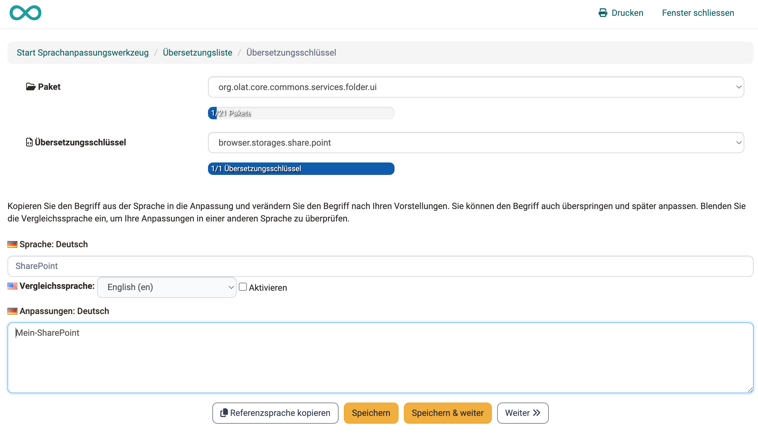Open the Übersetzungsschlüssel key dropdown
This screenshot has width=758, height=433.
pos(476,143)
